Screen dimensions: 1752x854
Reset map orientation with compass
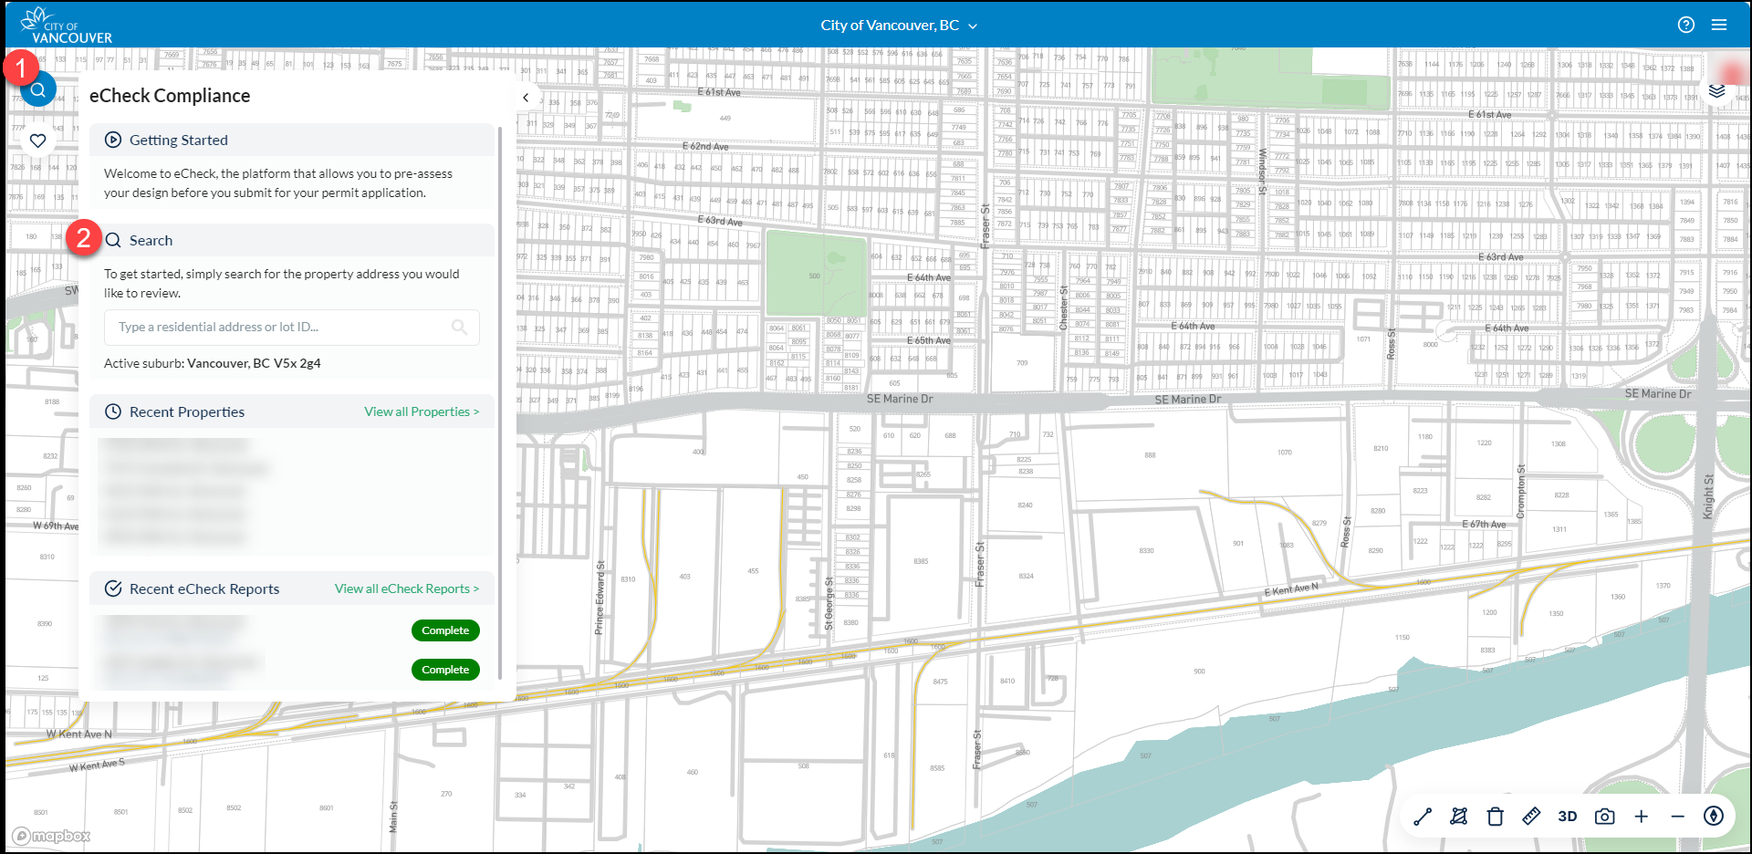point(1714,816)
